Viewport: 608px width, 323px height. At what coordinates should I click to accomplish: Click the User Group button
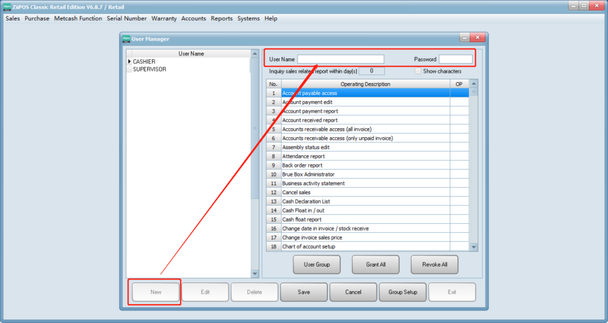[x=316, y=264]
